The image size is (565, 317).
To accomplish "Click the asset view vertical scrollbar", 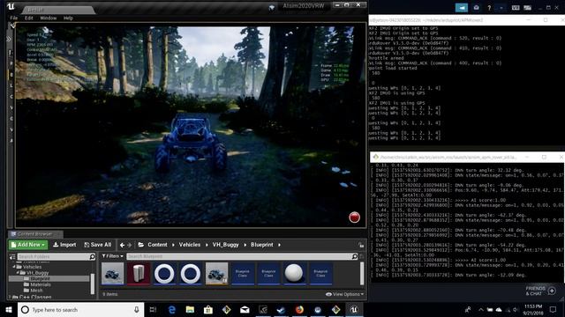I will [x=362, y=273].
